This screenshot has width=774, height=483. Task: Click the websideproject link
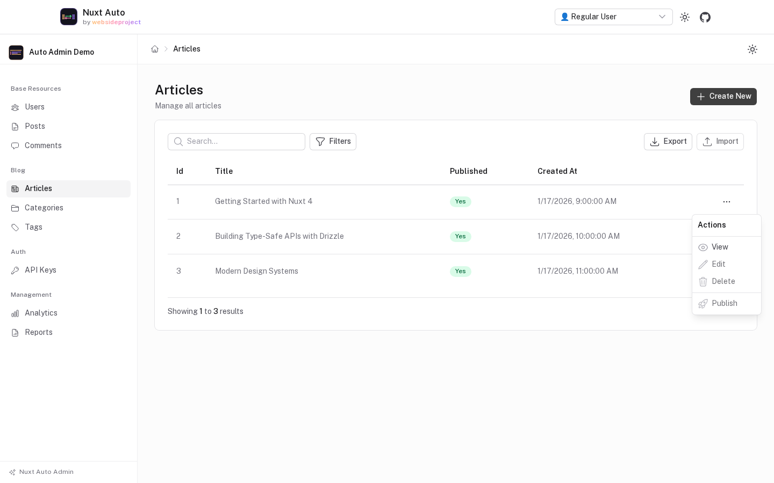tap(117, 23)
